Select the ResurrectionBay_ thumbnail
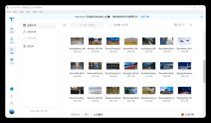 click(x=77, y=90)
